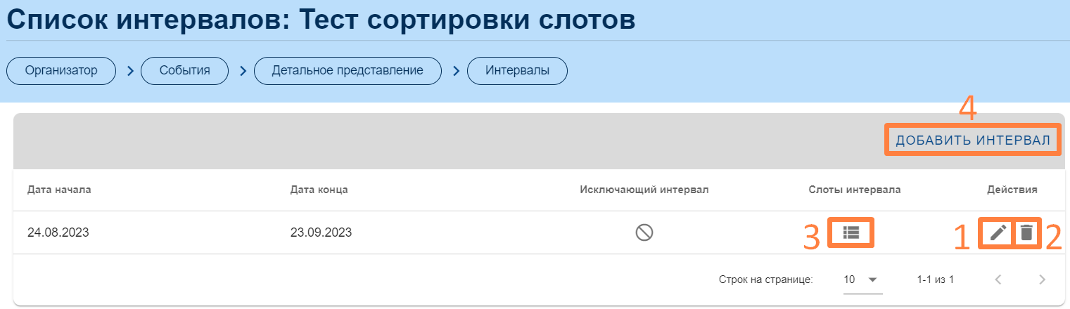Go to the next page arrow

[1042, 280]
